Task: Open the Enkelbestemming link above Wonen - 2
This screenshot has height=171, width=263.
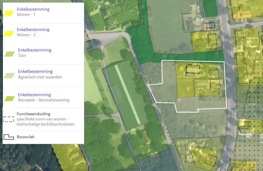Action: (33, 30)
